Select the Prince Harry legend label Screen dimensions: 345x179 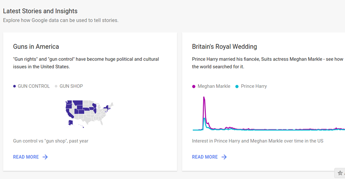click(x=254, y=86)
